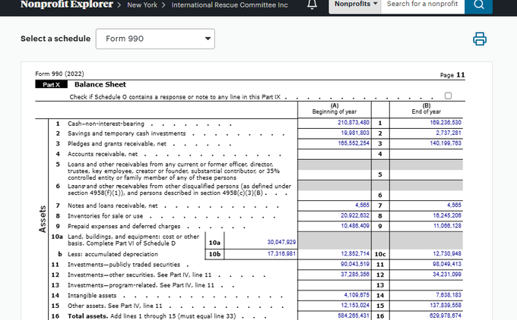Click line 10a cost value 30,047,929
Viewport: 517px width, 320px height.
tap(281, 242)
